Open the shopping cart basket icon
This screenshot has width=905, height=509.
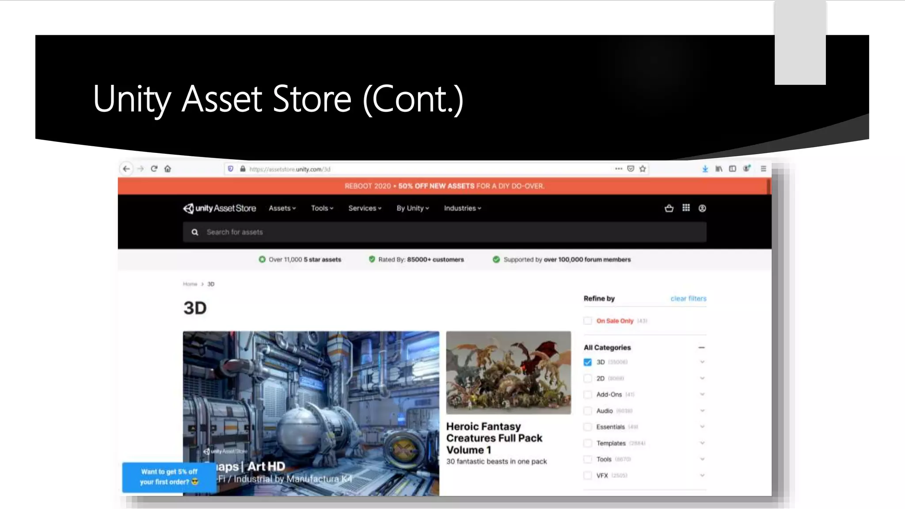669,208
